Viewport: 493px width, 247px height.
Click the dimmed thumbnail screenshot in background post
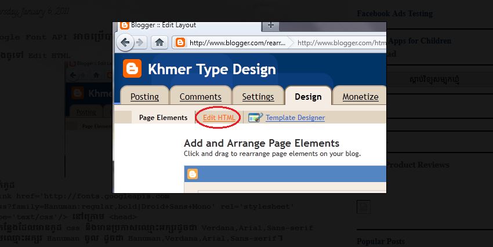coord(89,119)
